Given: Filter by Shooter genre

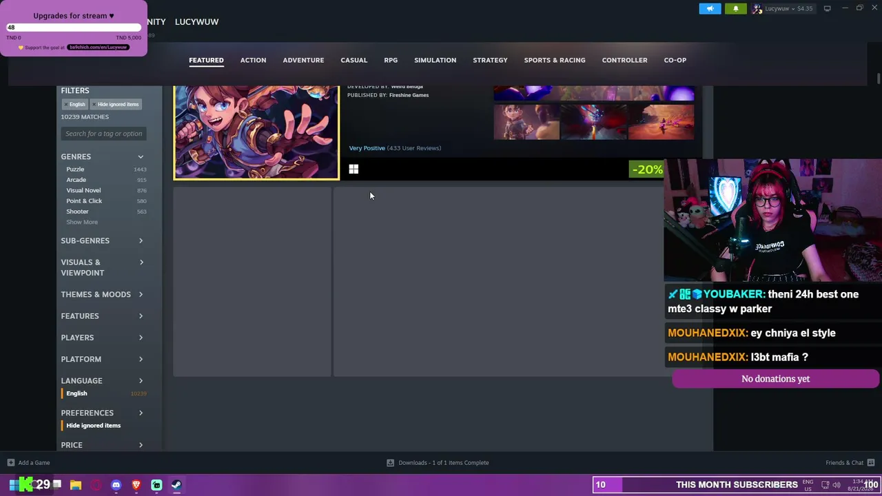Looking at the screenshot, I should [x=77, y=211].
